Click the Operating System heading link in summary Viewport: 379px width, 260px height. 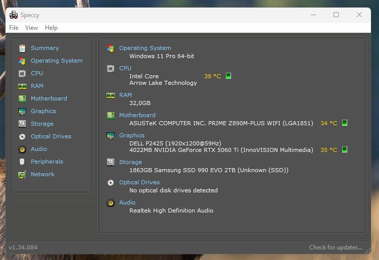coord(145,48)
